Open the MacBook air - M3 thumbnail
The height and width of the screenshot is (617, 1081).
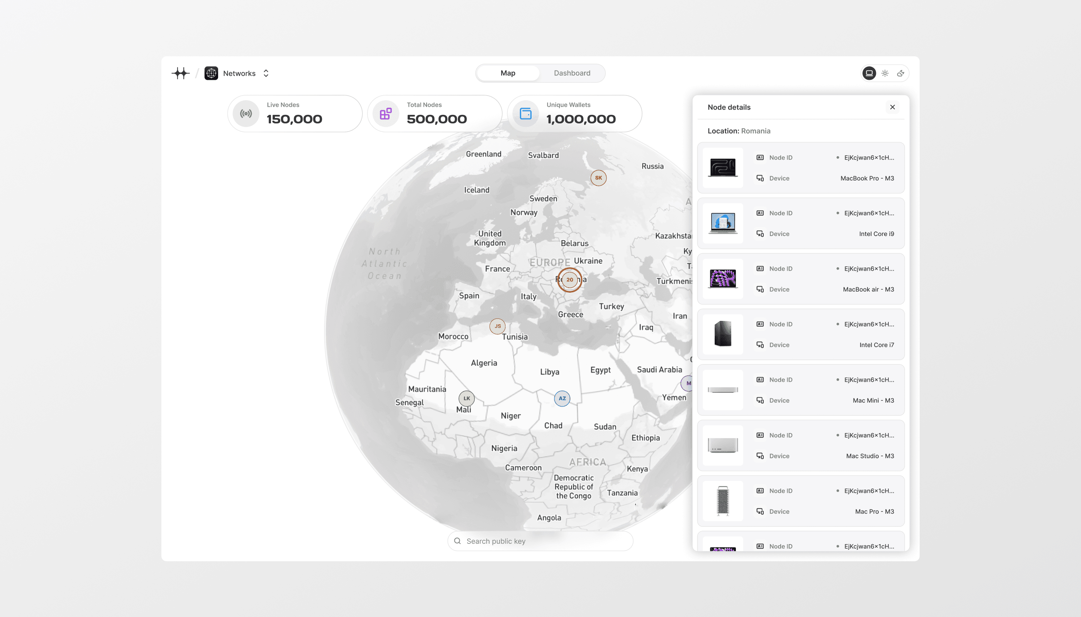click(x=723, y=279)
